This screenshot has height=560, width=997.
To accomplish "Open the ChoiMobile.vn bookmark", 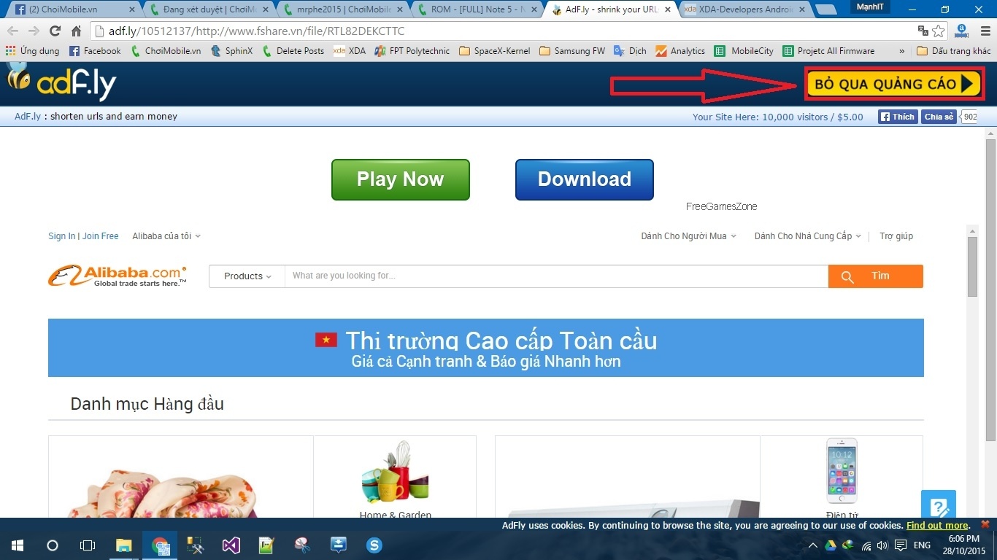I will [166, 51].
